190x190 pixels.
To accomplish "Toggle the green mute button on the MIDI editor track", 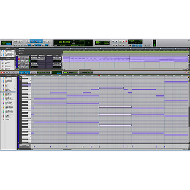I will [x=20, y=78].
